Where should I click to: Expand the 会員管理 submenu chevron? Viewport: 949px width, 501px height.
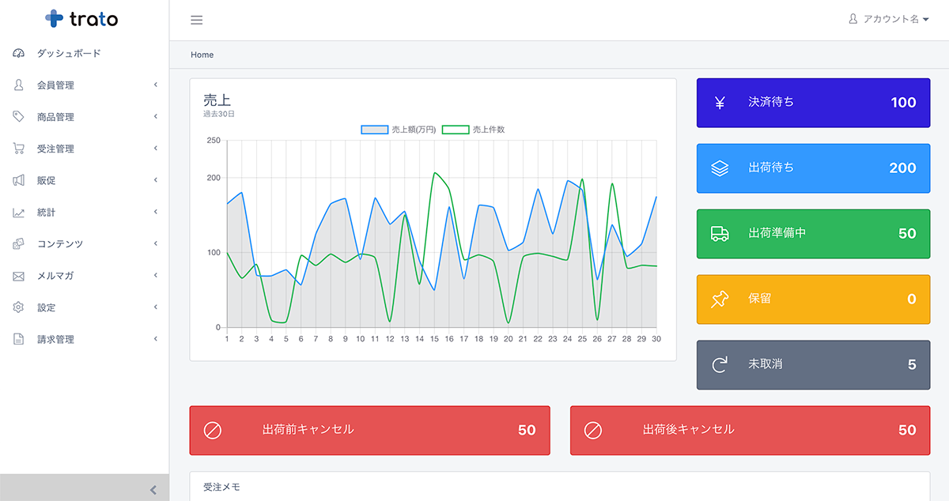click(x=156, y=85)
